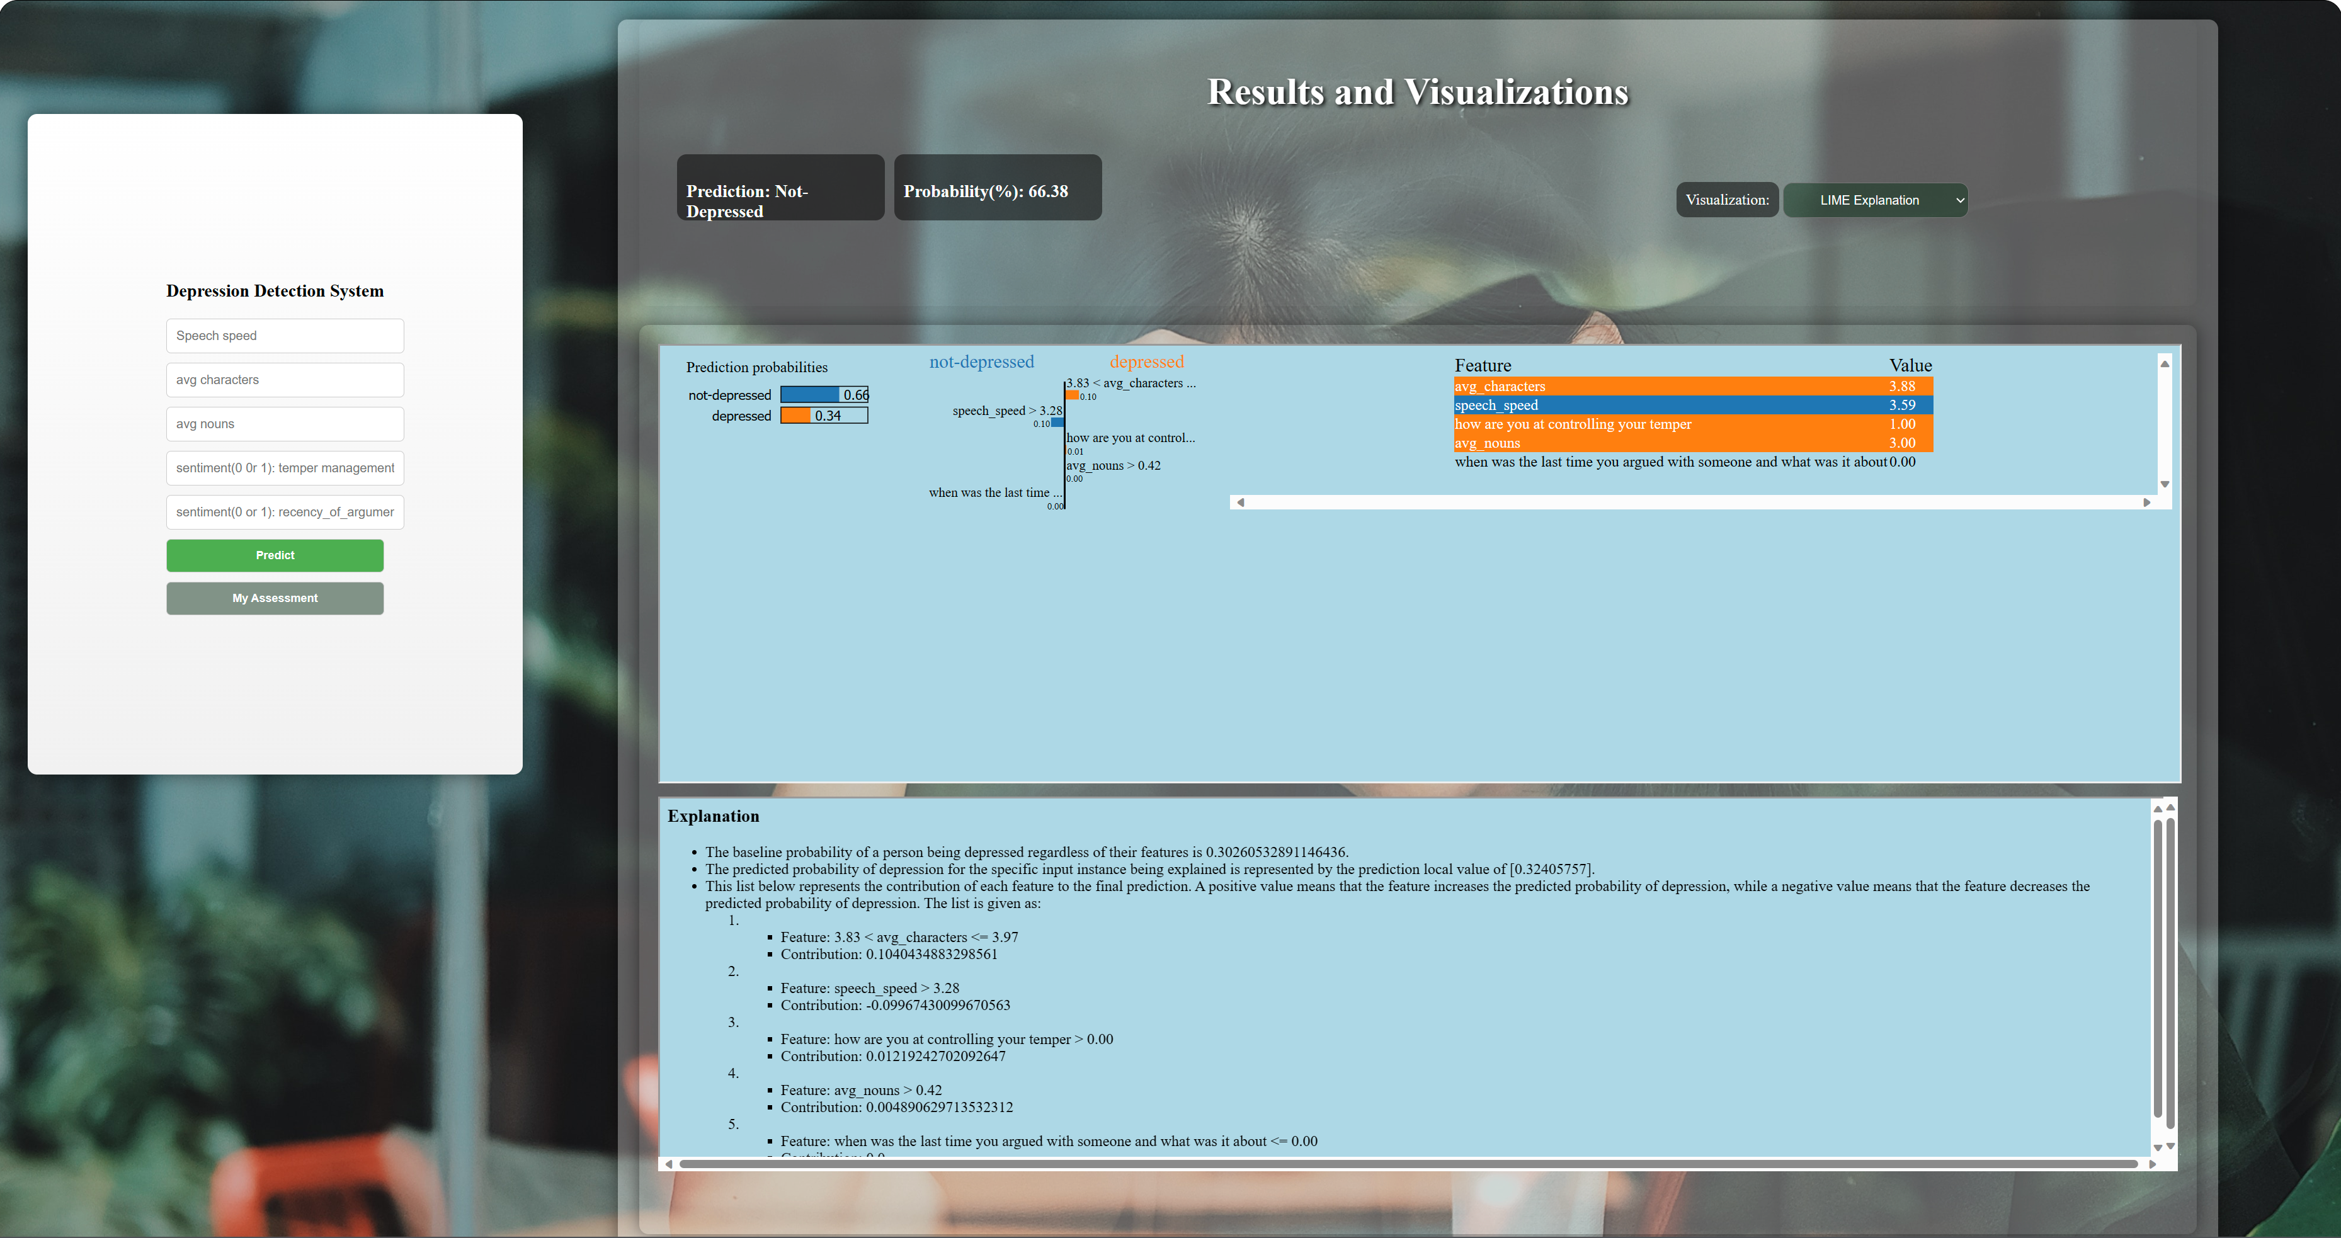The width and height of the screenshot is (2341, 1238).
Task: Open My Assessment
Action: [x=275, y=598]
